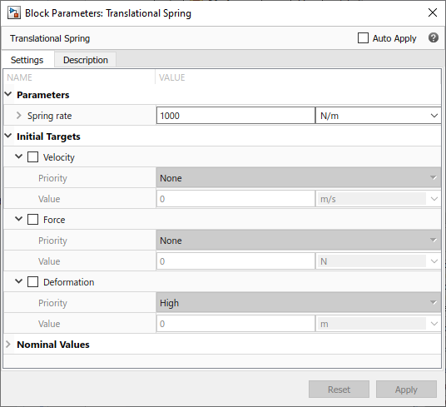Screen dimensions: 446x407
Task: Click the Spring rate value field
Action: (x=235, y=116)
